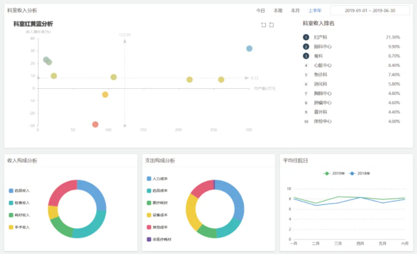
Task: Select the 上半年 time filter tab
Action: coord(315,11)
